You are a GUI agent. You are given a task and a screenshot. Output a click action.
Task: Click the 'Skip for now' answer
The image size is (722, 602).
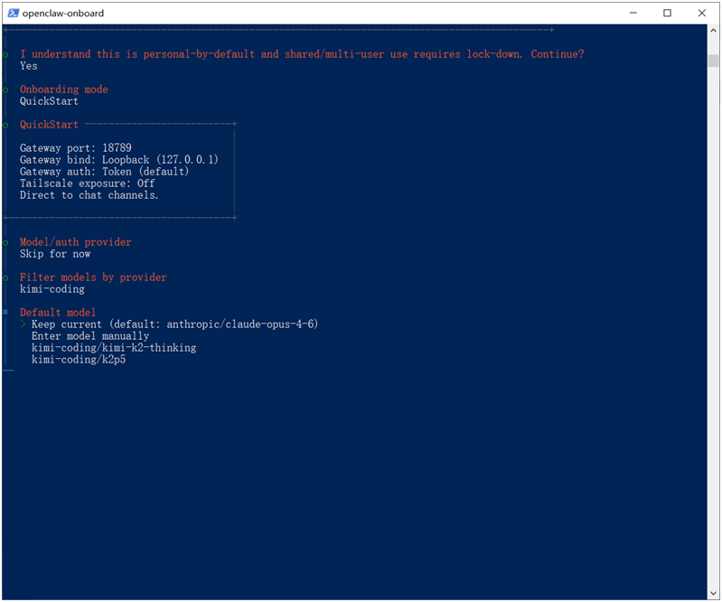(55, 254)
